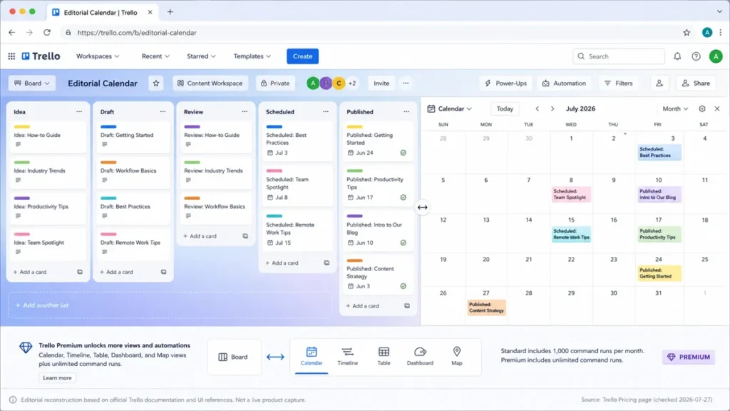This screenshot has height=411, width=730.
Task: Click Learn more about Premium
Action: click(x=57, y=377)
